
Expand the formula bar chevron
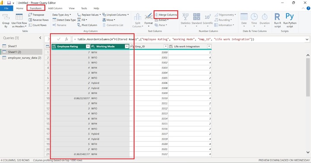click(x=307, y=39)
